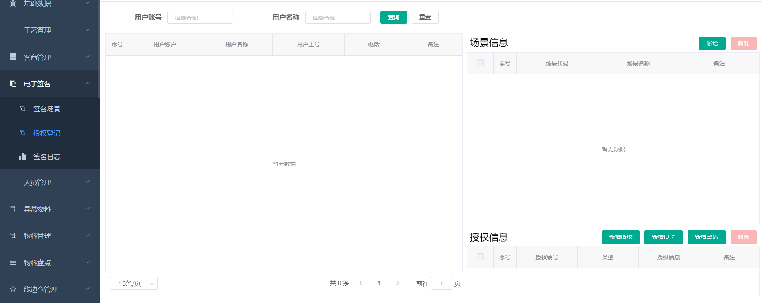Click the 场景名称 column header
This screenshot has height=303, width=762.
pos(638,63)
